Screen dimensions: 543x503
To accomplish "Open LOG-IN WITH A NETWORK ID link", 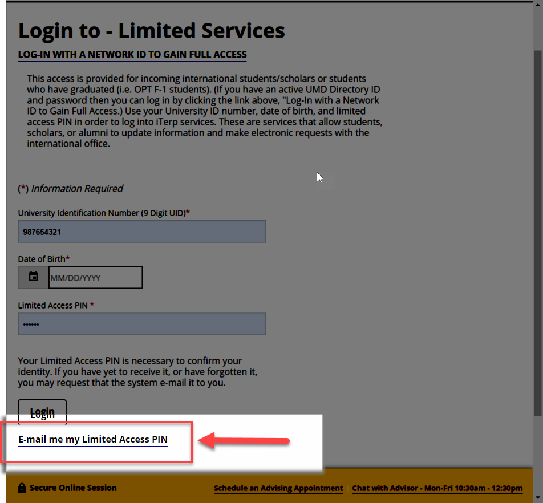I will [x=132, y=55].
